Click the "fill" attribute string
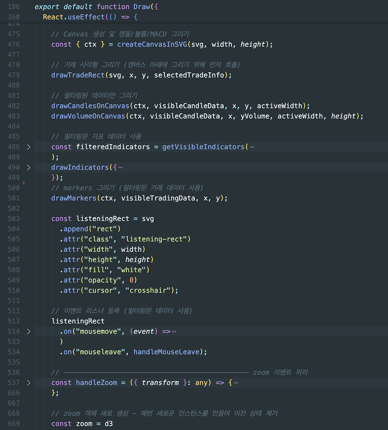 click(x=96, y=270)
